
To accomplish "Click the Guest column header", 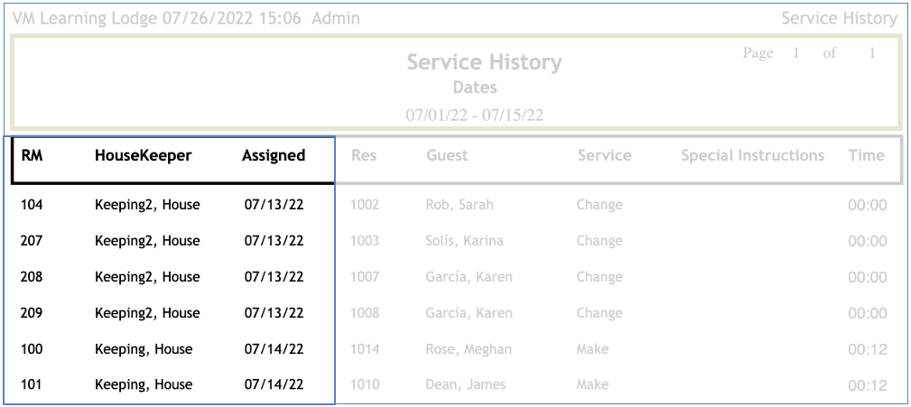I will [x=447, y=155].
